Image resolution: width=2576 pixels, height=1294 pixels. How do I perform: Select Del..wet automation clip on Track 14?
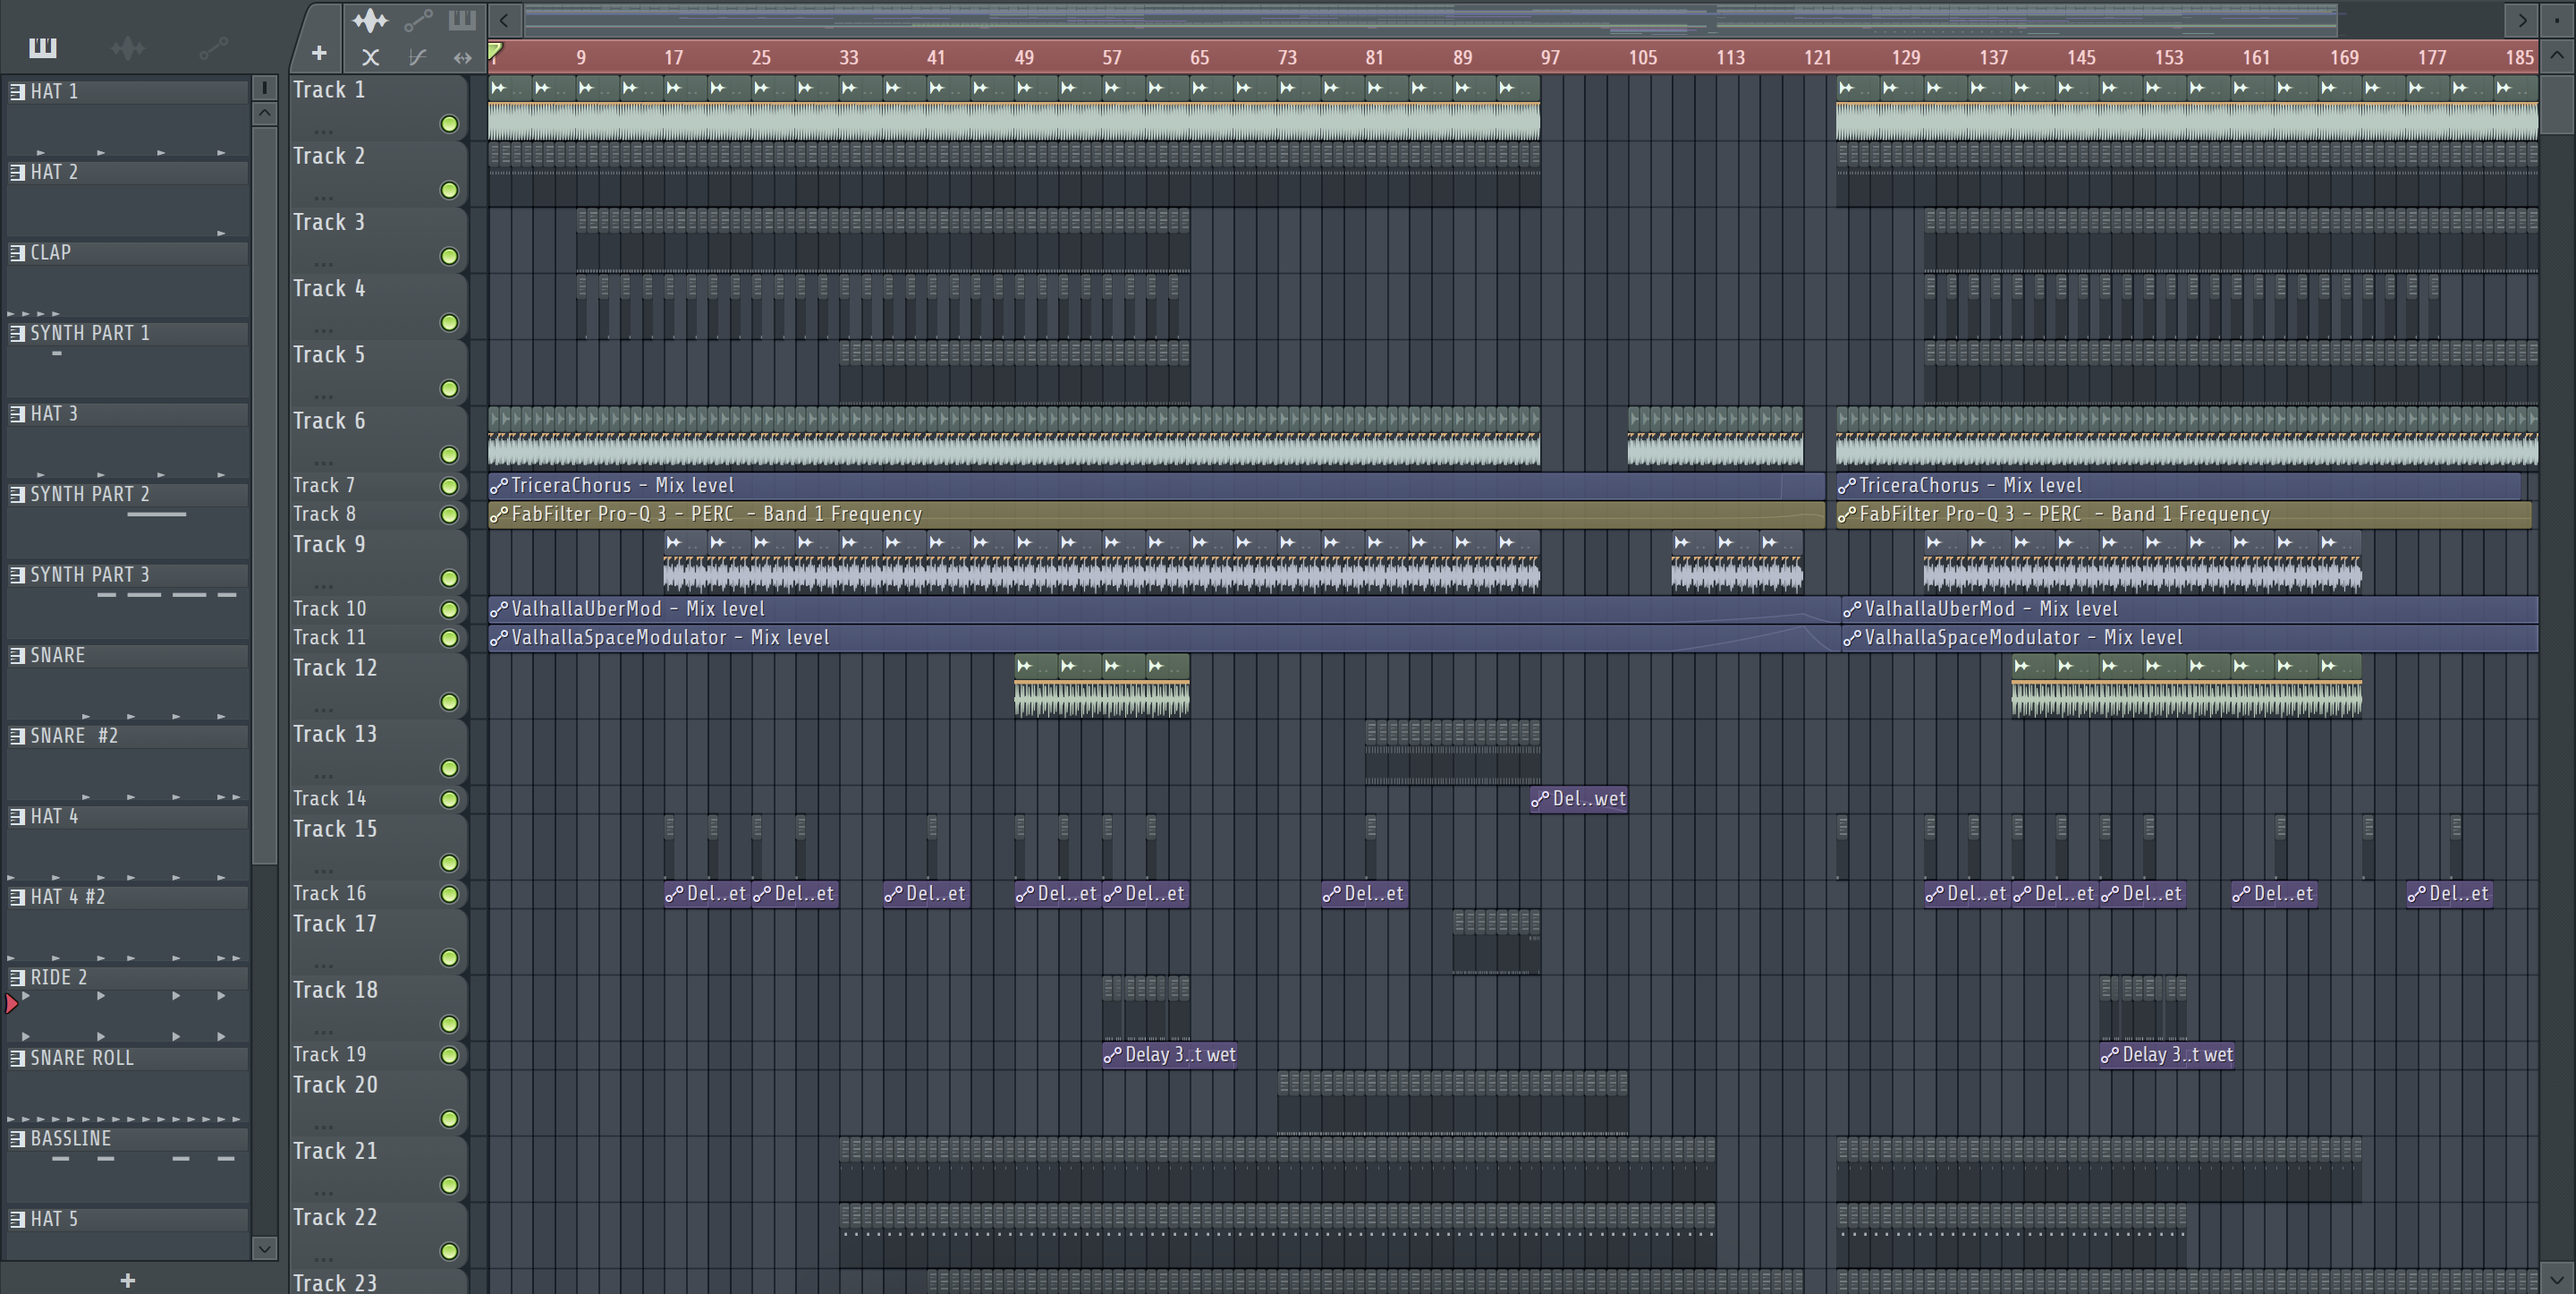pos(1578,798)
